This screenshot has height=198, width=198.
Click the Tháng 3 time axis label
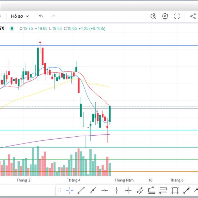[x=23, y=180]
